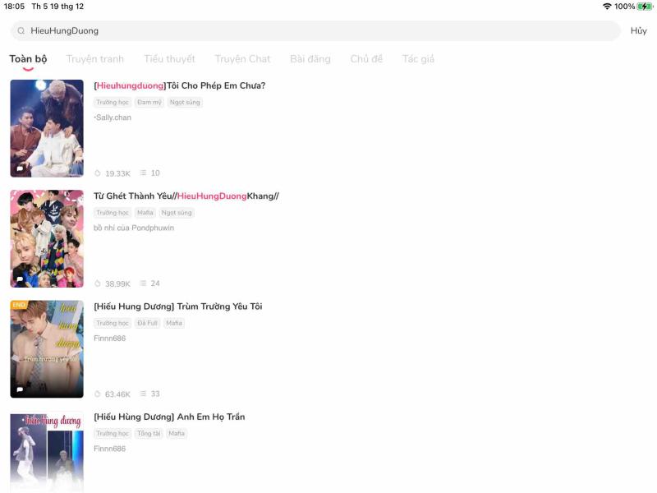Switch to the Chủ đề tab
657x493 pixels.
point(366,59)
